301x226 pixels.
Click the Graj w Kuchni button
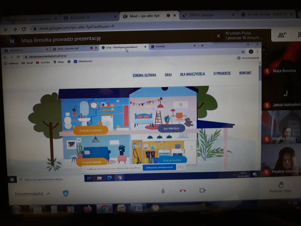pos(172,160)
